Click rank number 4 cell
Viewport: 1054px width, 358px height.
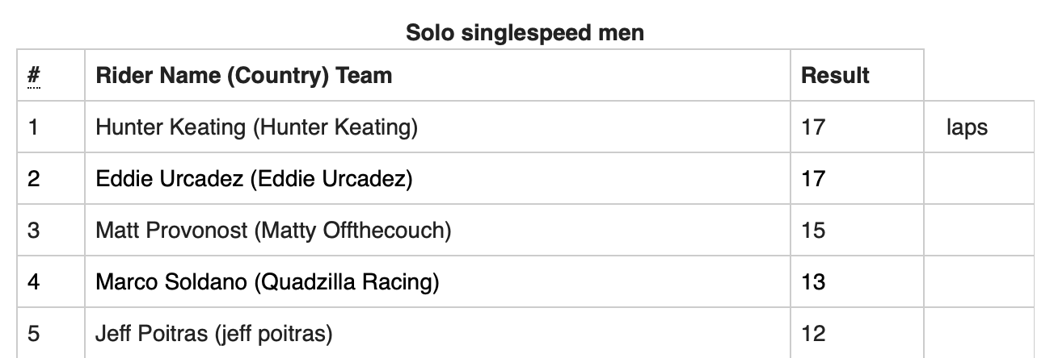click(x=33, y=282)
